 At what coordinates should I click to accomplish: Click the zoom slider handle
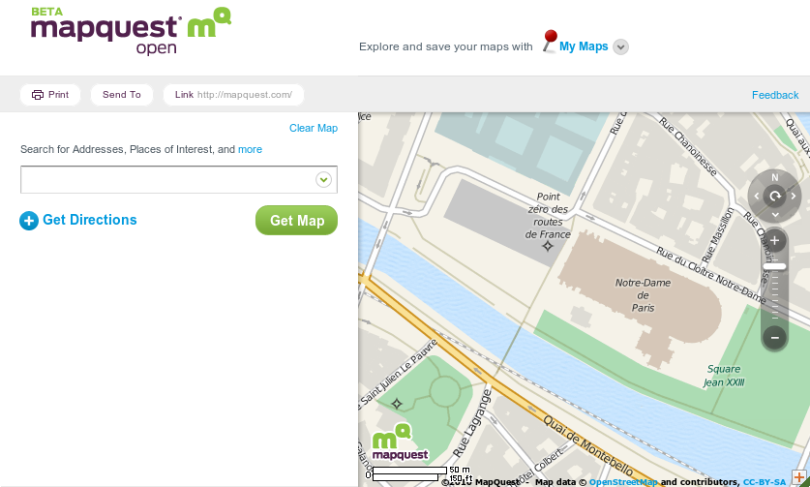pos(774,267)
